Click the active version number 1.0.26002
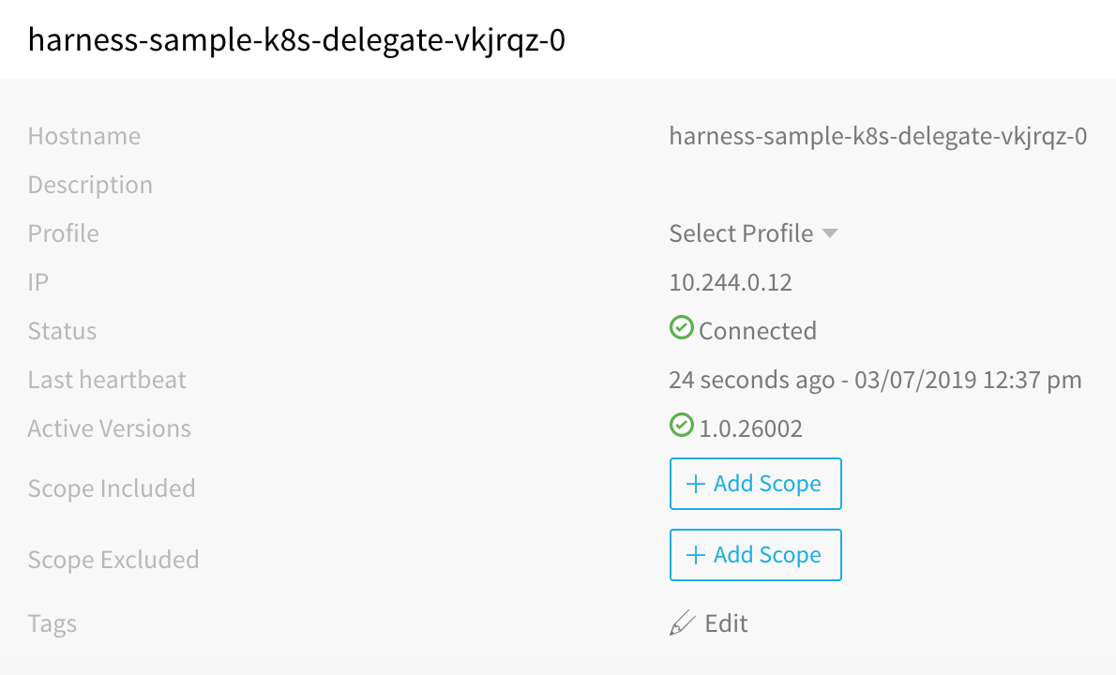This screenshot has width=1116, height=675. pos(750,428)
